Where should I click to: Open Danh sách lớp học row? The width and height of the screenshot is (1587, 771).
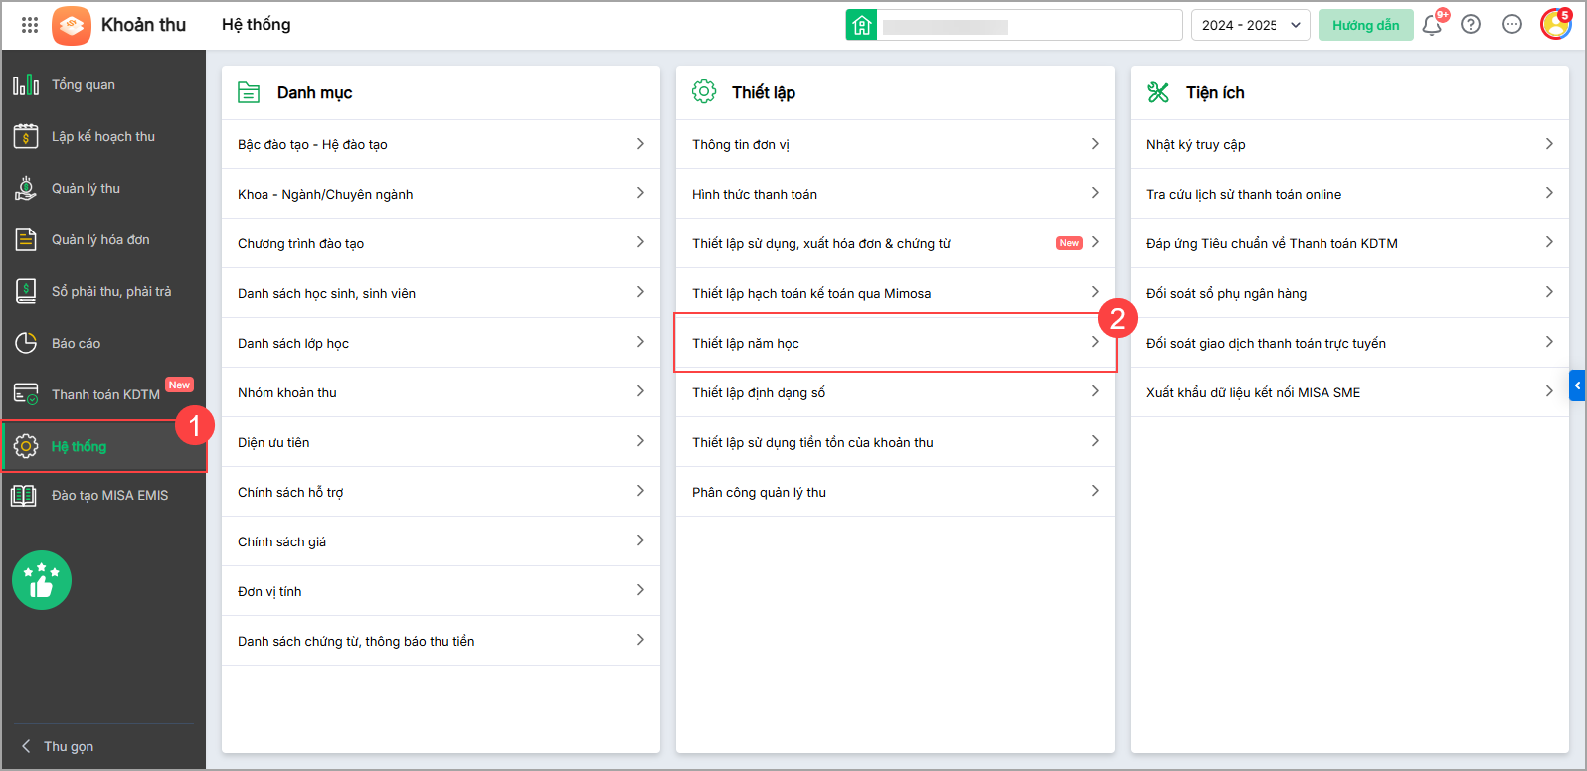pyautogui.click(x=441, y=343)
